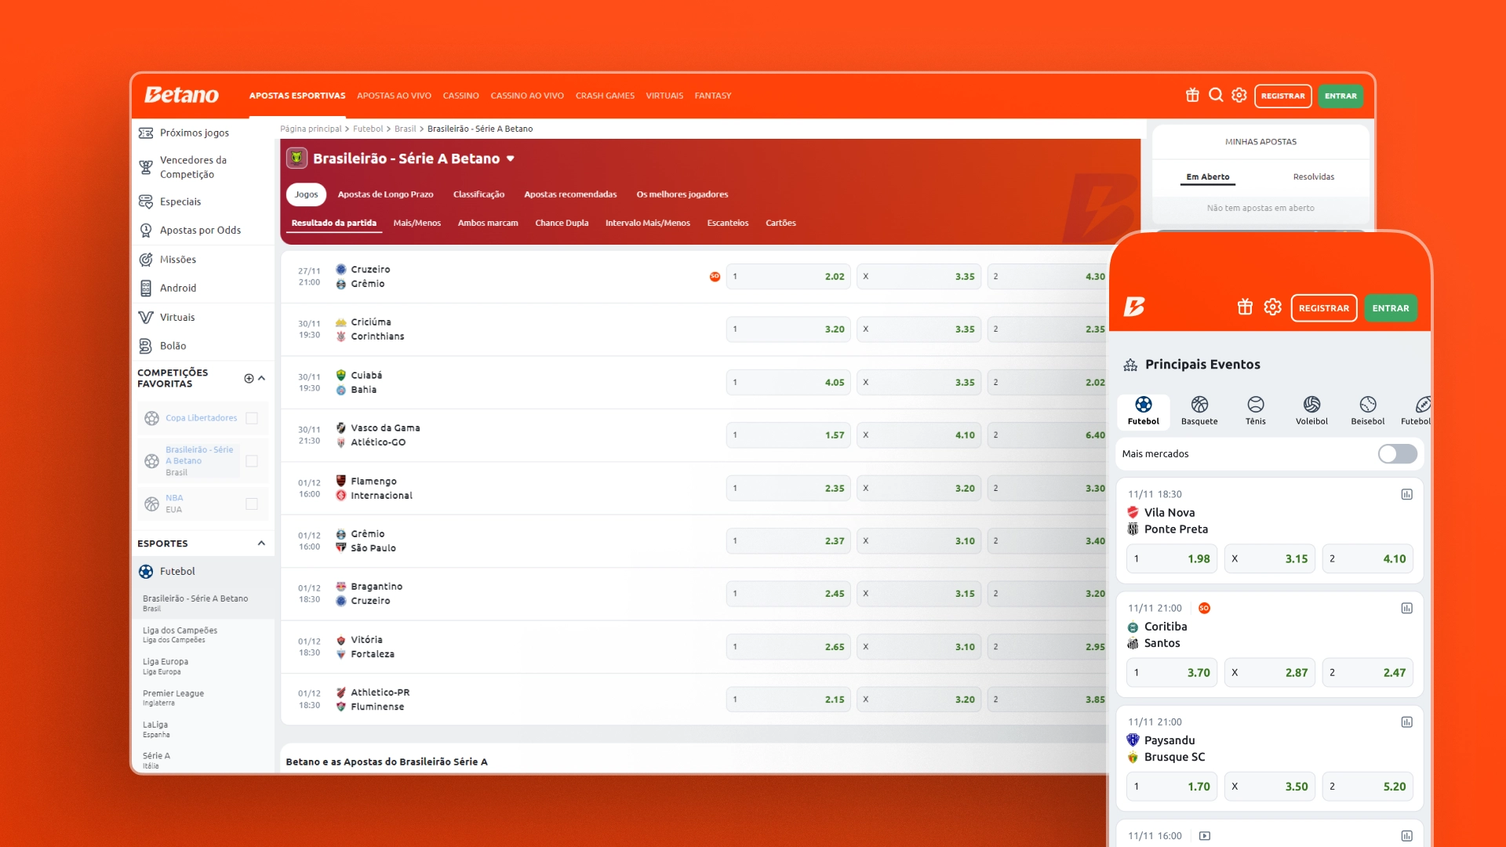This screenshot has height=847, width=1506.
Task: Check the Copa Libertadores favorite checkbox
Action: 252,418
